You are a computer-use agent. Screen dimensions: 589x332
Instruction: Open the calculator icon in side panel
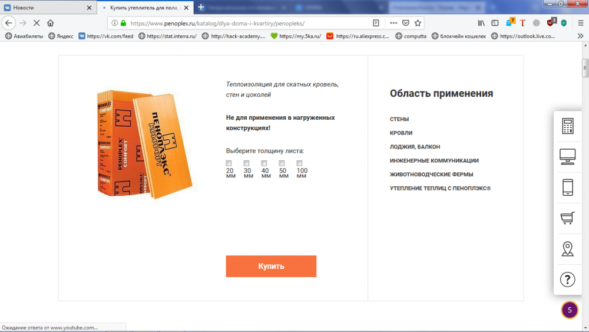(x=568, y=126)
